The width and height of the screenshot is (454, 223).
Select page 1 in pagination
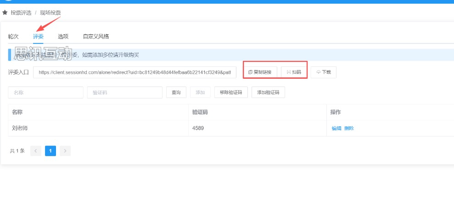pyautogui.click(x=50, y=151)
